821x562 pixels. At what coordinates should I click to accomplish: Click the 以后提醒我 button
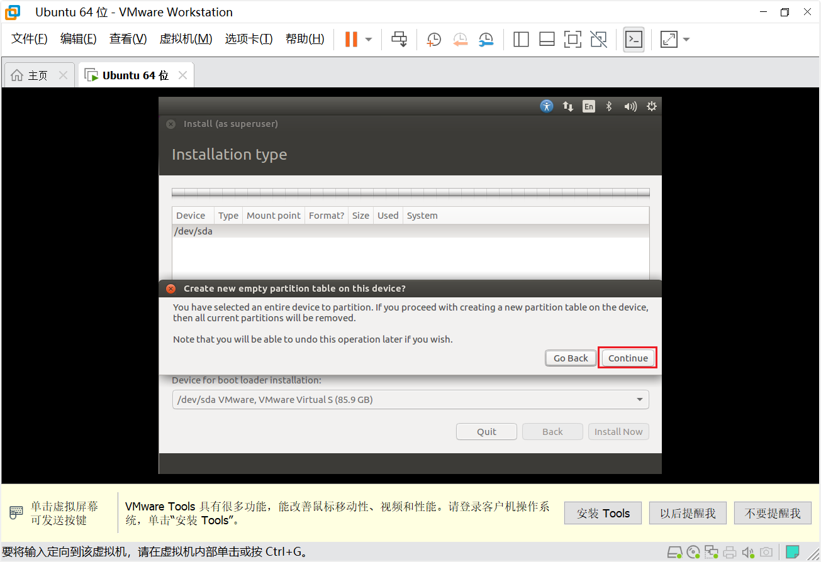pos(688,513)
